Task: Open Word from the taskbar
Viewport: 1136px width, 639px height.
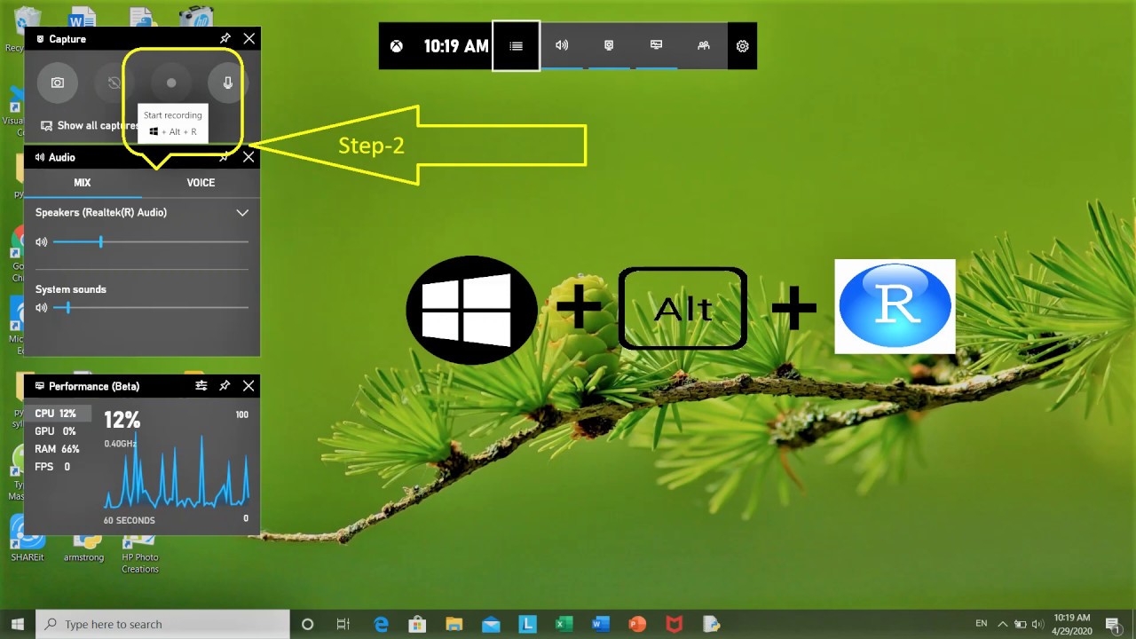Action: (600, 624)
